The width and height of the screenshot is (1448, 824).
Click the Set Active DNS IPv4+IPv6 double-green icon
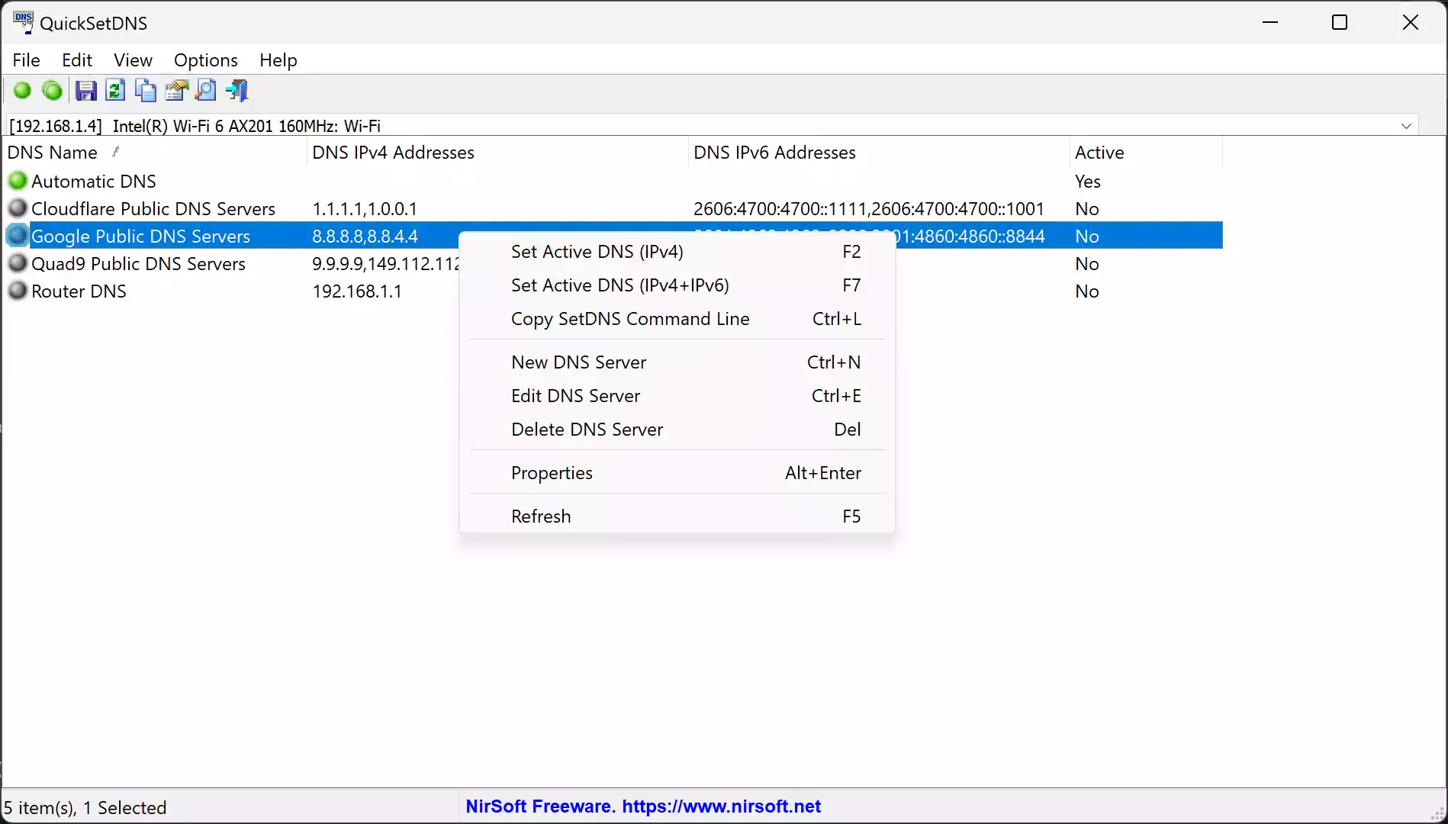(x=52, y=91)
